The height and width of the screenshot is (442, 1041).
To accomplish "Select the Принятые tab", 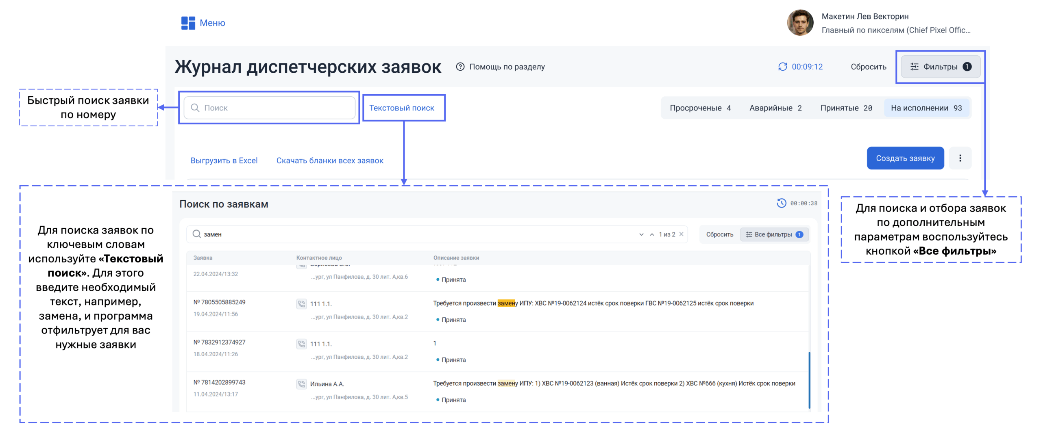I will tap(846, 108).
